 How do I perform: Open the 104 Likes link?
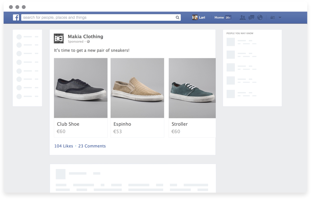coord(64,146)
